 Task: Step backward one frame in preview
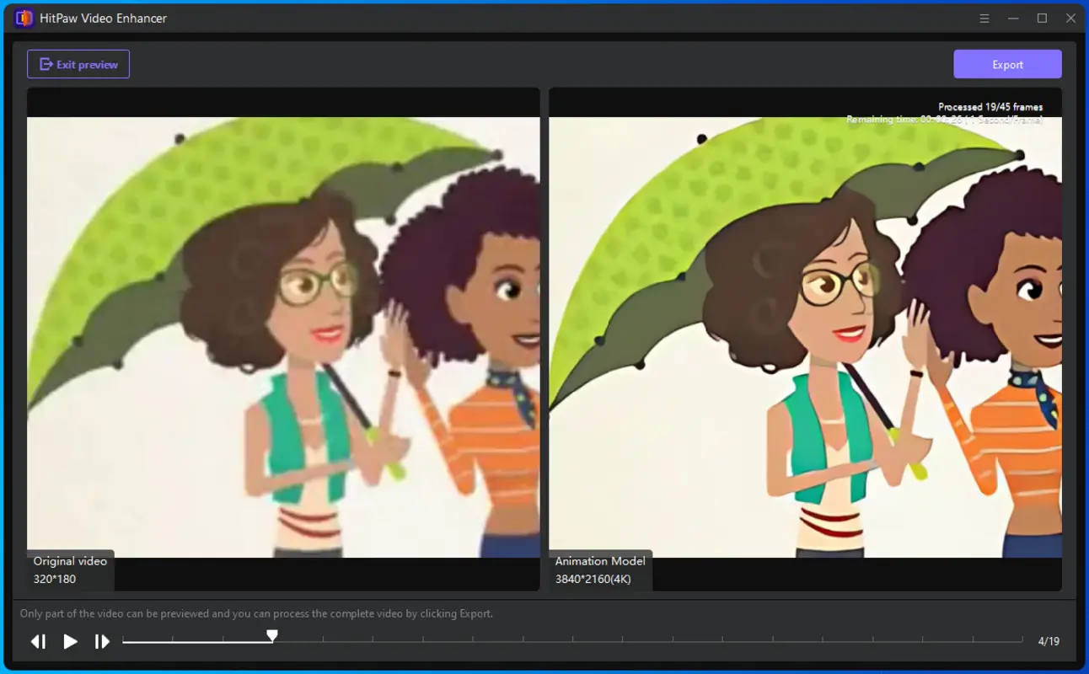click(38, 641)
